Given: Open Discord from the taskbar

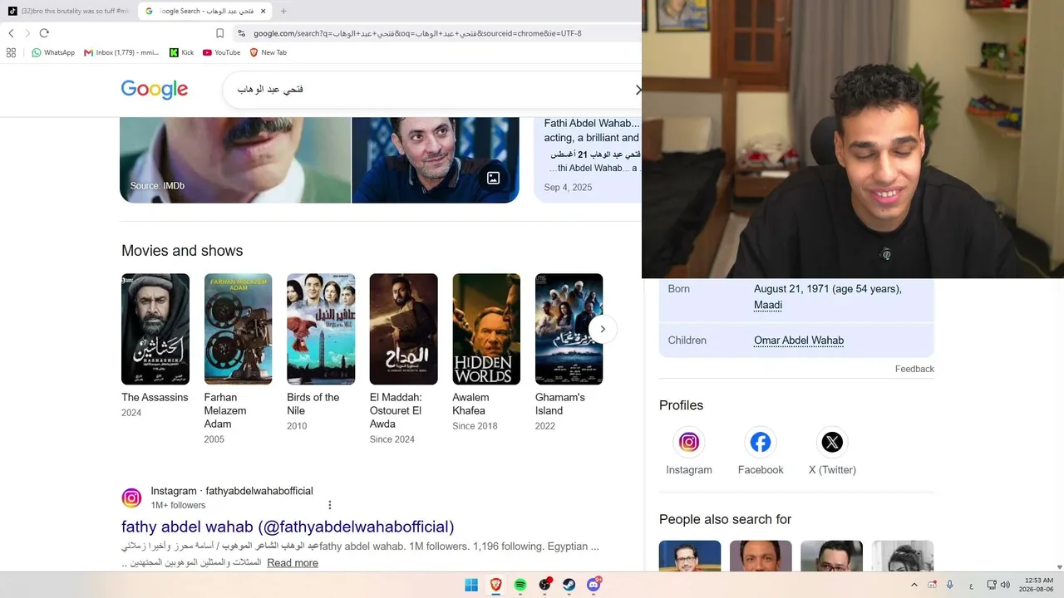Looking at the screenshot, I should tap(594, 585).
